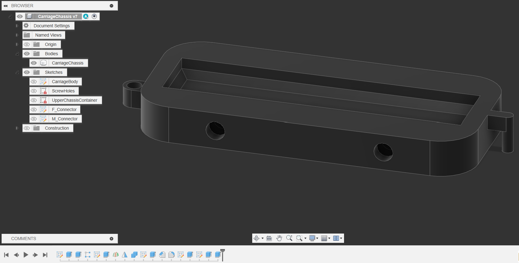Click the CarriageBody sketch icon
This screenshot has width=519, height=263.
tap(43, 82)
